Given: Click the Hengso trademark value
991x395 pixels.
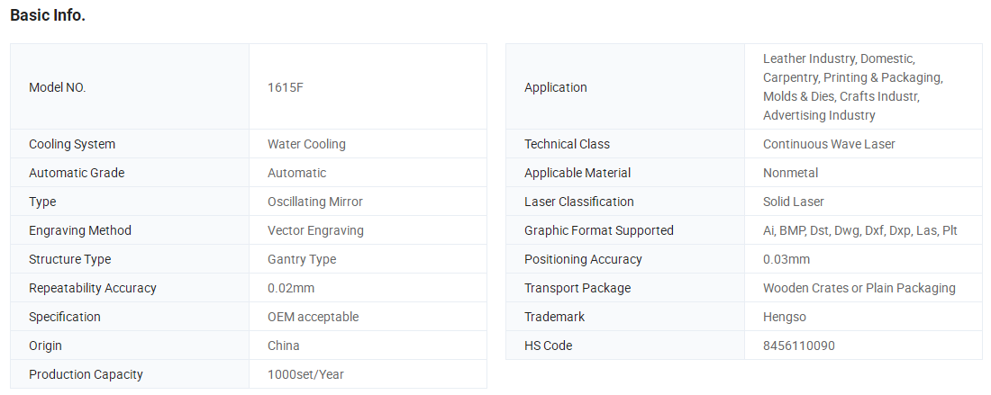Looking at the screenshot, I should 785,317.
